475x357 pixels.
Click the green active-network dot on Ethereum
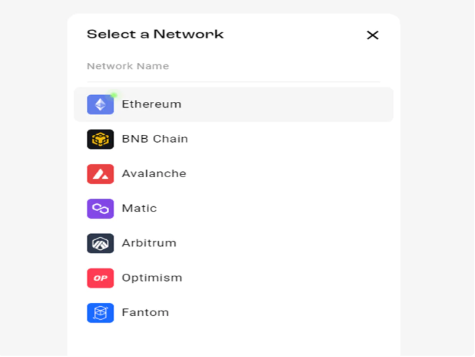click(114, 95)
